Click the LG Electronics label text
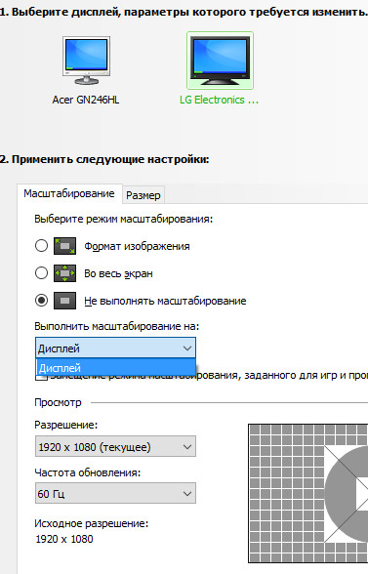The height and width of the screenshot is (574, 368). coord(219,100)
